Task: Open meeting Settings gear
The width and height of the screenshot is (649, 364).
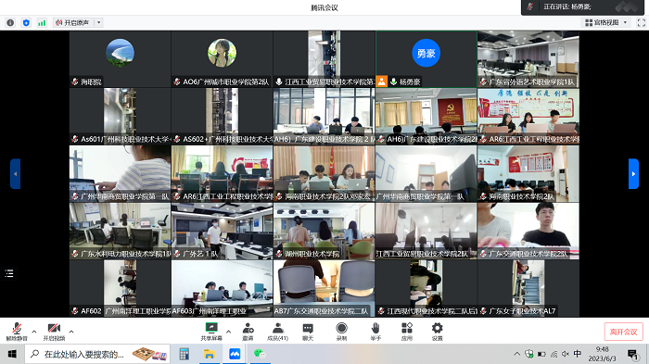Action: pos(437,332)
